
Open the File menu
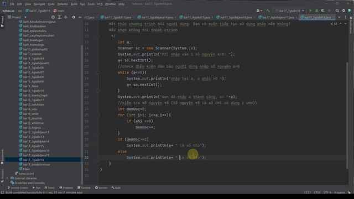pyautogui.click(x=12, y=4)
